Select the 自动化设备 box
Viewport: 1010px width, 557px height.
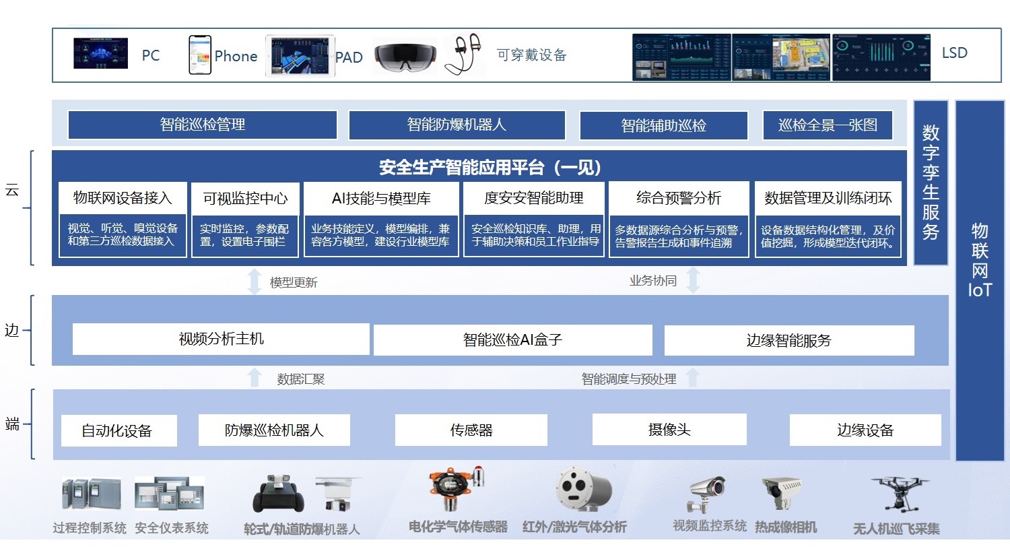pos(119,430)
